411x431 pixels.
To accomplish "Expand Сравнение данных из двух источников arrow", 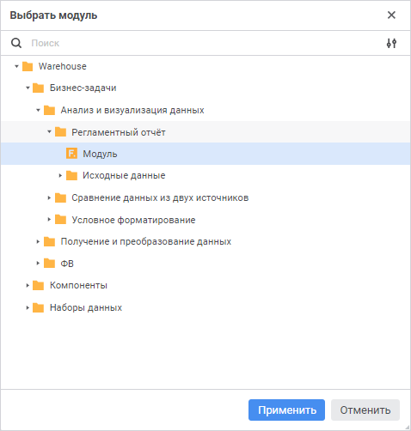I will point(49,197).
